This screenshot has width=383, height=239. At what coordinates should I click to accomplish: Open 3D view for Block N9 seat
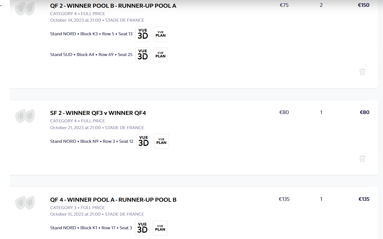pyautogui.click(x=144, y=141)
